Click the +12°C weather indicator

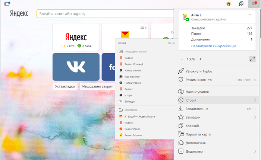(x=68, y=46)
